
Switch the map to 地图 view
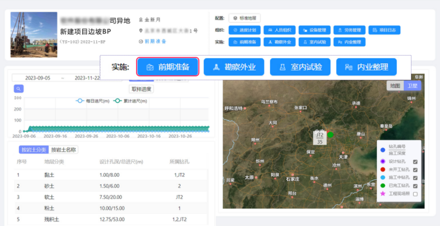[x=395, y=86]
